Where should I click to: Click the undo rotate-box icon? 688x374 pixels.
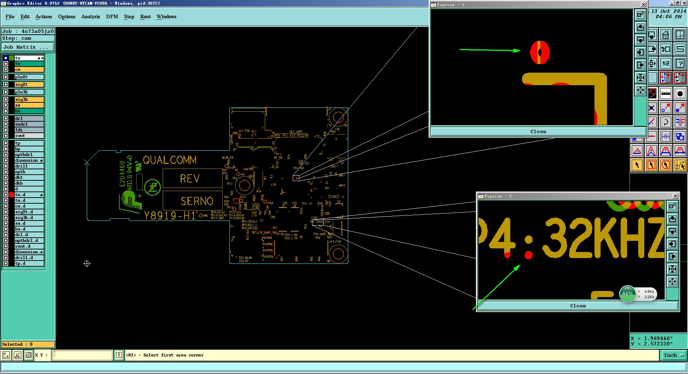(x=665, y=49)
